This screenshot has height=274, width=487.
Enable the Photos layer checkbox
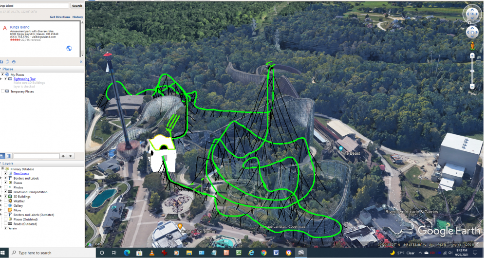coord(5,187)
